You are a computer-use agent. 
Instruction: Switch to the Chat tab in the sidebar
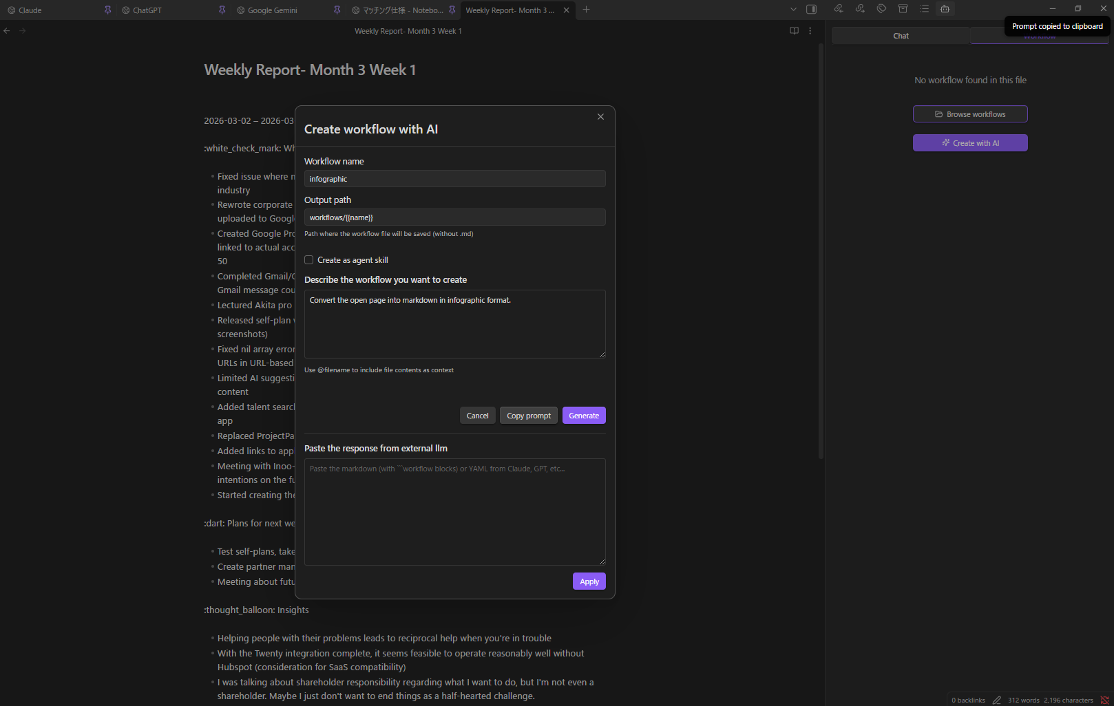900,35
